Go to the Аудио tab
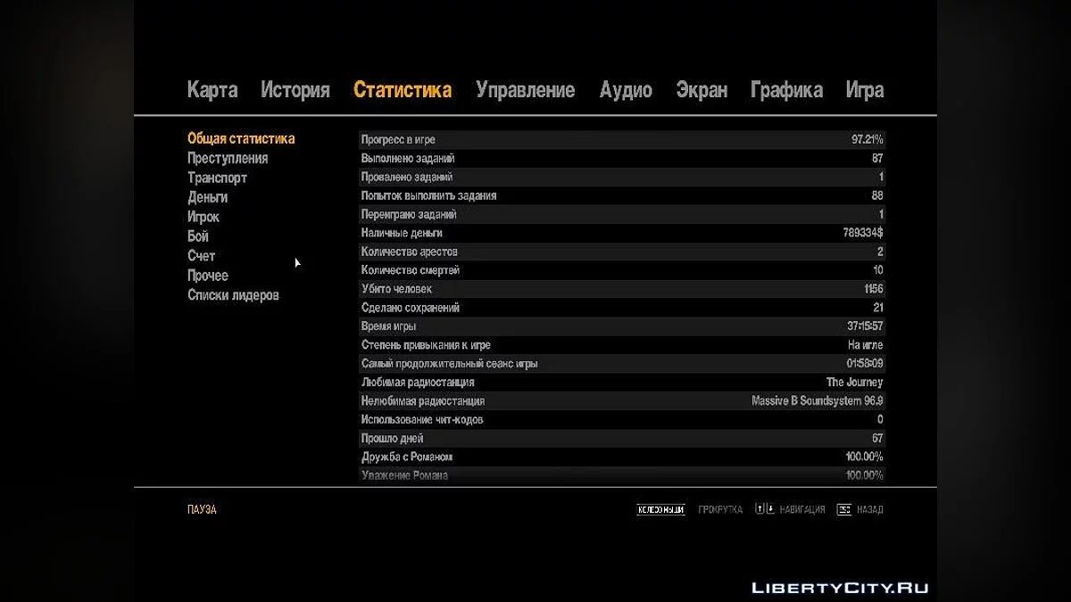Viewport: 1071px width, 602px height. pos(626,90)
